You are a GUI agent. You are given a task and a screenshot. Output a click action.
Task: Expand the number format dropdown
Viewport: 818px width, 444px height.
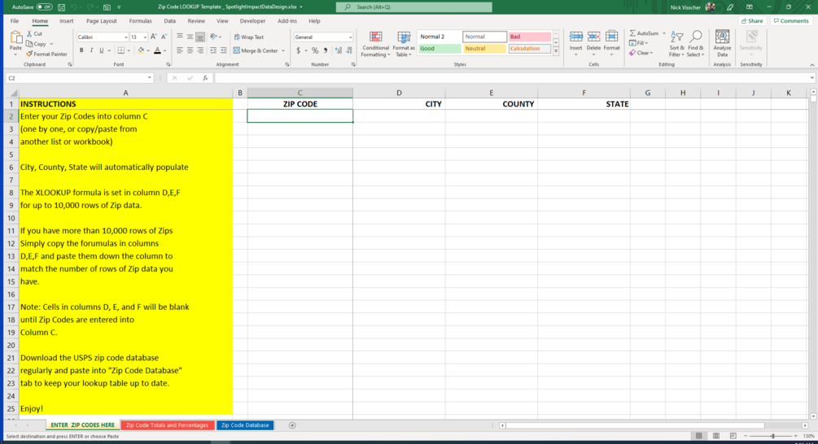point(350,37)
